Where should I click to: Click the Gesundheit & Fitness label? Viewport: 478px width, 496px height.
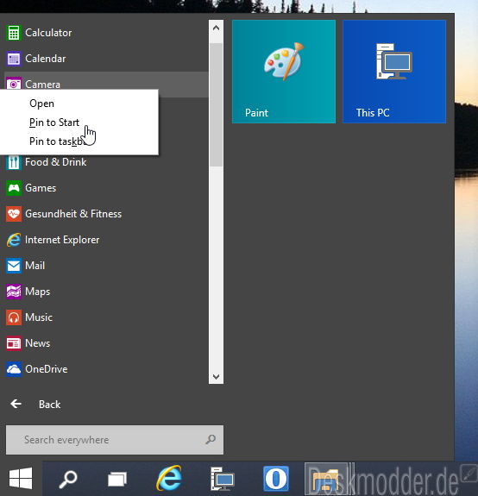click(73, 214)
